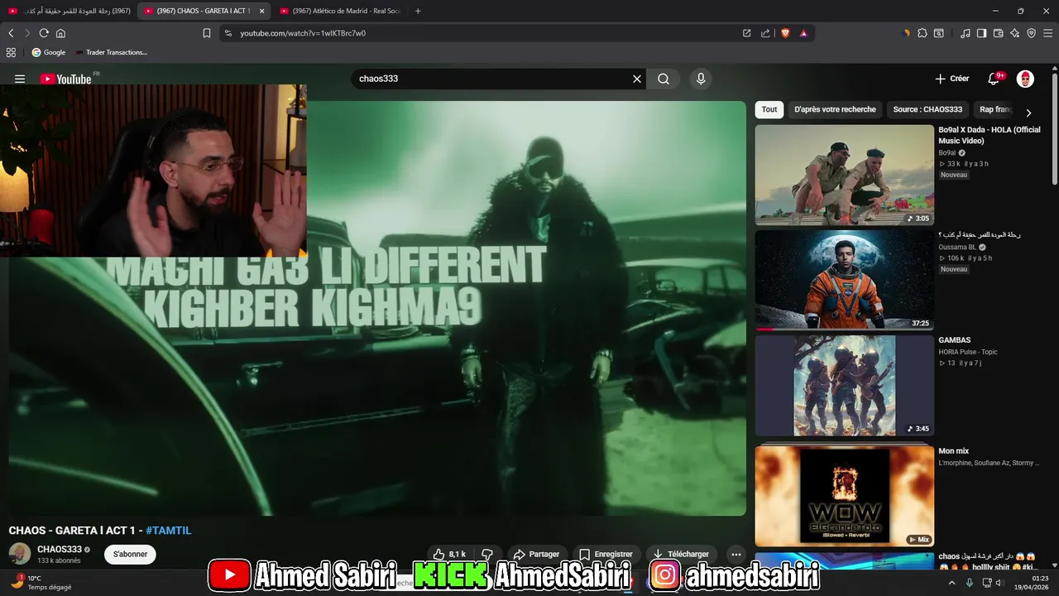Go back with the browser arrow
Image resolution: width=1059 pixels, height=596 pixels.
point(11,33)
